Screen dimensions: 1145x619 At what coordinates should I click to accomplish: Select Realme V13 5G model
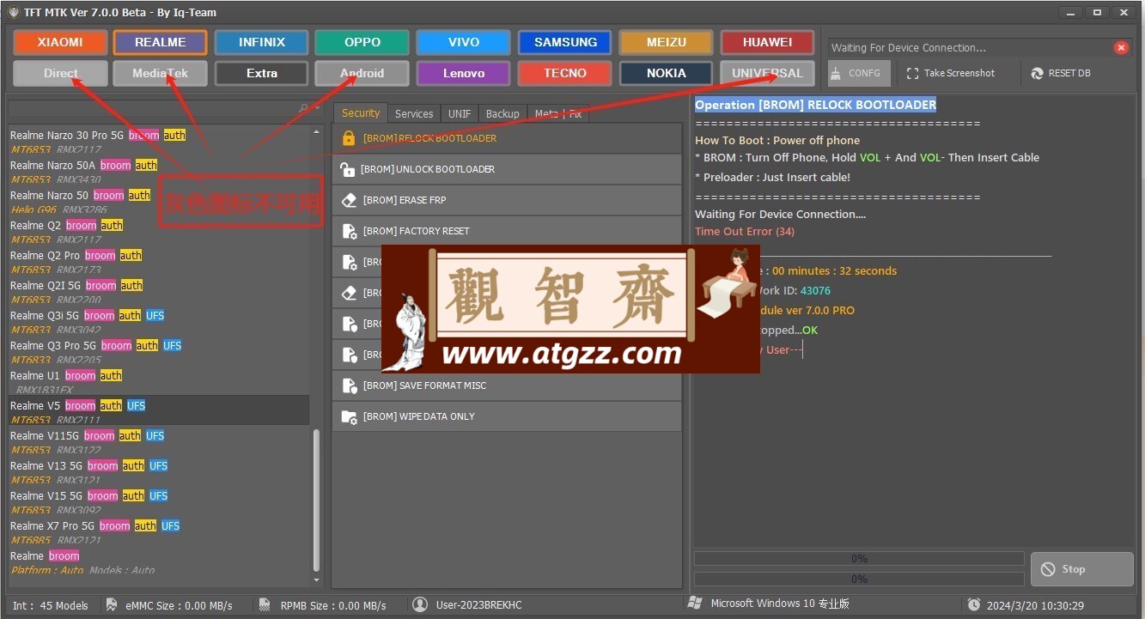click(159, 472)
